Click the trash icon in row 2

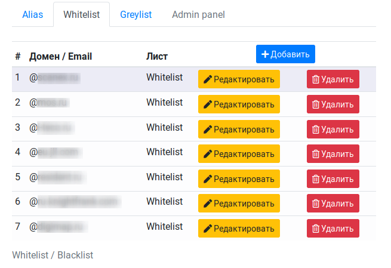pyautogui.click(x=316, y=104)
